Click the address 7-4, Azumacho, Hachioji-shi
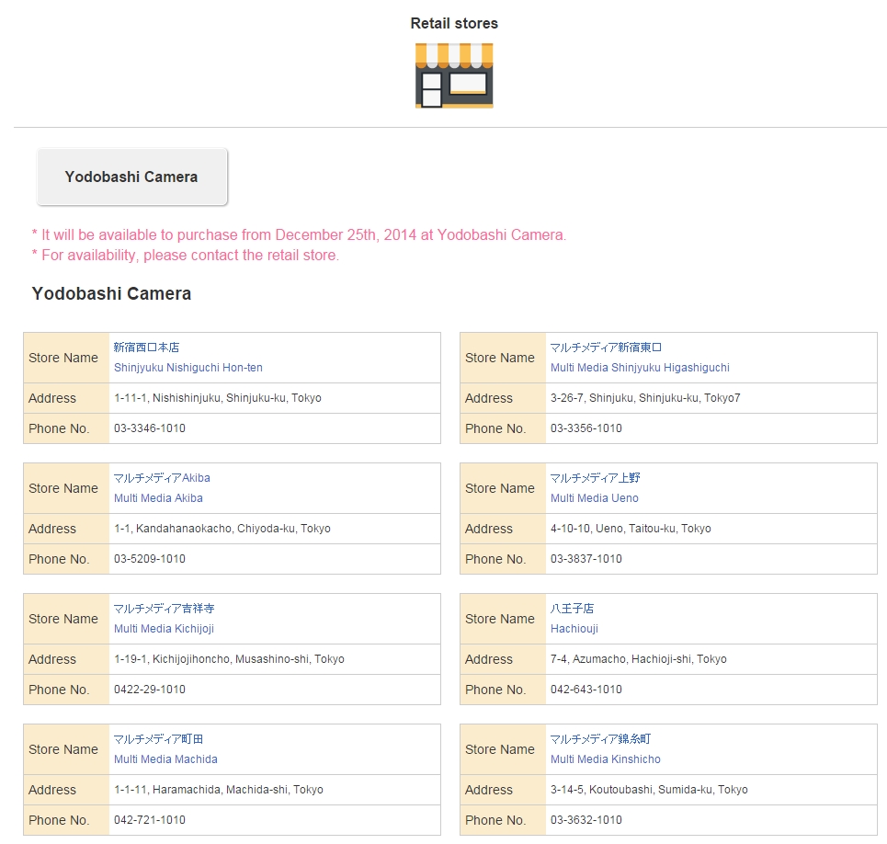 tap(638, 659)
